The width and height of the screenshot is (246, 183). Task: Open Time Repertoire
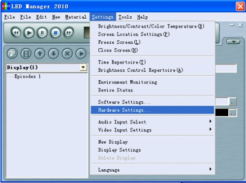153,62
